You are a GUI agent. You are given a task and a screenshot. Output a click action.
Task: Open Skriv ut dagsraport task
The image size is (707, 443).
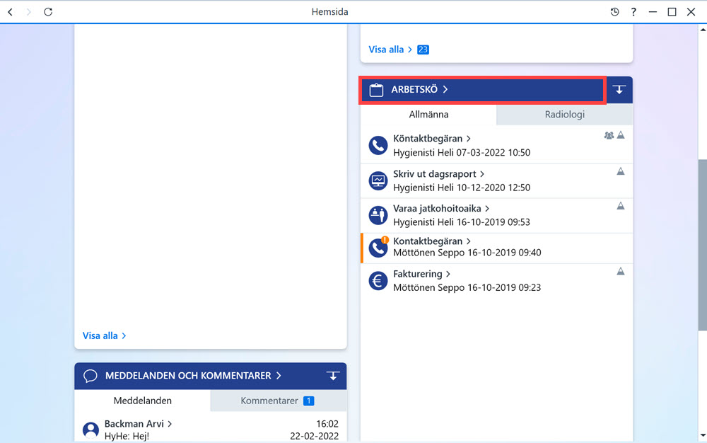pyautogui.click(x=438, y=174)
